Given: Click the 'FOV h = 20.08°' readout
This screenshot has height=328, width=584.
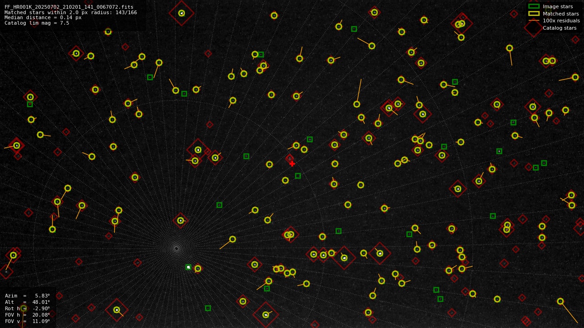Looking at the screenshot, I should 27,315.
